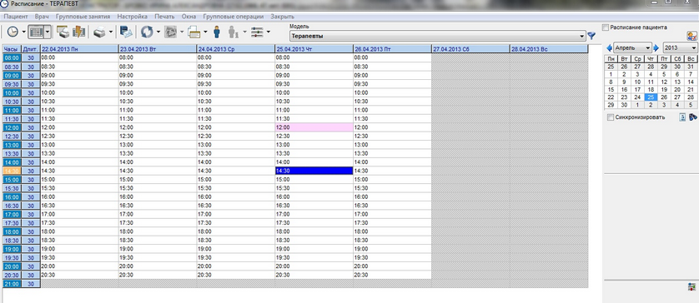The image size is (699, 303).
Task: Open the Апрель month dropdown
Action: point(632,48)
